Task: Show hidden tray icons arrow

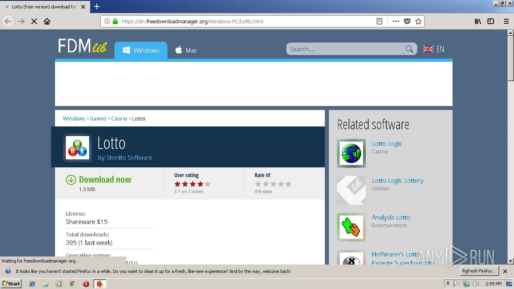Action: [448, 284]
